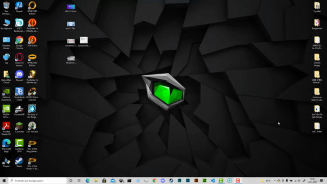The height and width of the screenshot is (184, 327).
Task: Select the Opera GX tarayıcı shortcut
Action: coord(19,60)
